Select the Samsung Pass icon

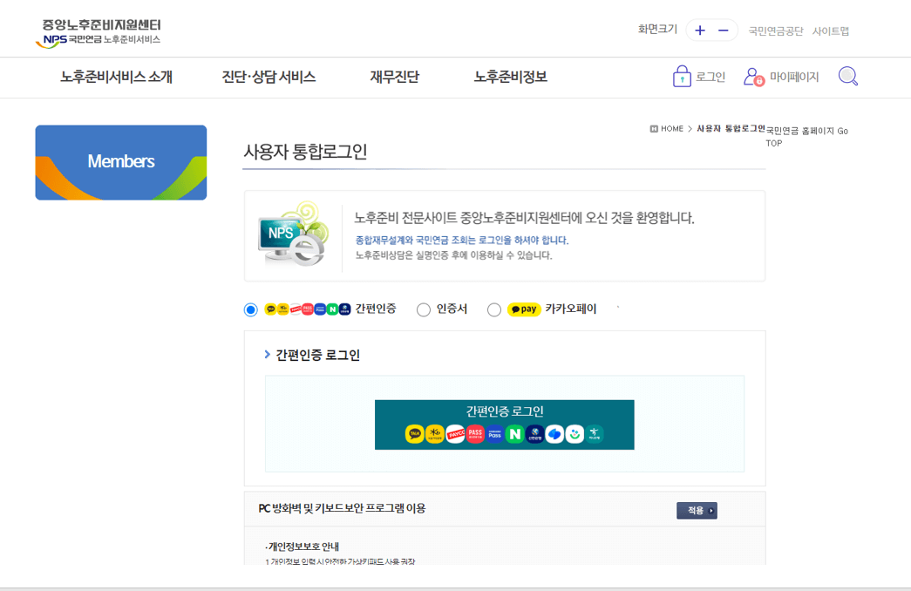pos(494,433)
